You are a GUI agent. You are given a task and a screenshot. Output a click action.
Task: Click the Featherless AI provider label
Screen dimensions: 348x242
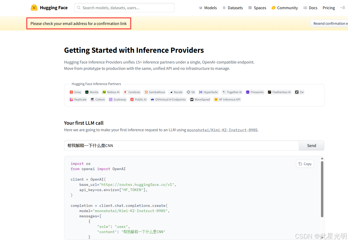(x=282, y=92)
